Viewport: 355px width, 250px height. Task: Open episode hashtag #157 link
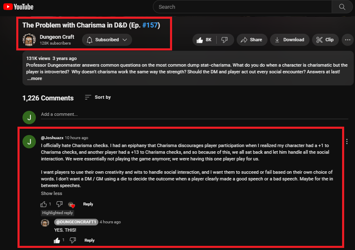point(150,25)
